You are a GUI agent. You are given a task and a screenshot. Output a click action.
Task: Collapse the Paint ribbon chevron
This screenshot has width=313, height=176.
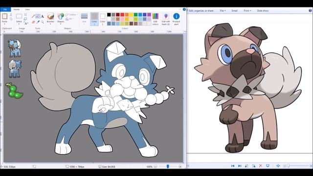180,9
